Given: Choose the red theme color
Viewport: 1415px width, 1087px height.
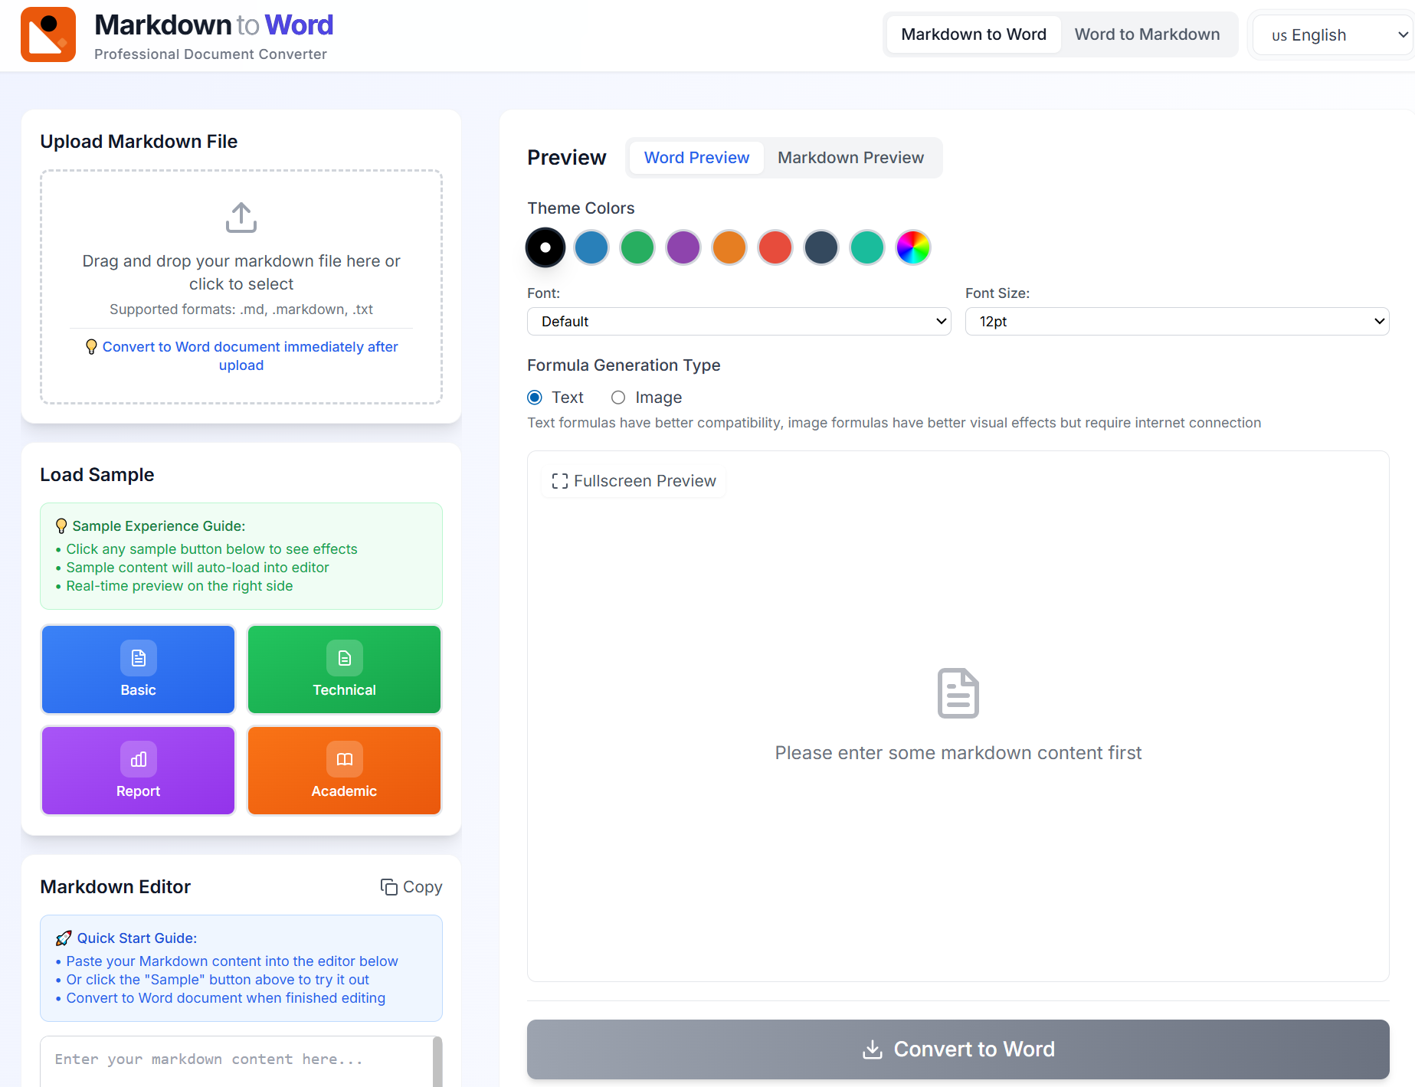Looking at the screenshot, I should click(x=775, y=247).
